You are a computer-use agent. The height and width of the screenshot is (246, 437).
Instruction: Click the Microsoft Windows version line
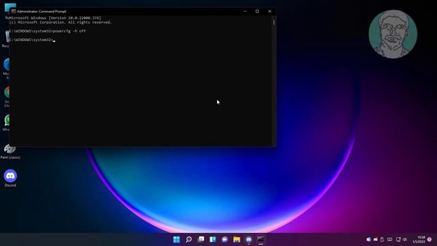tap(55, 18)
